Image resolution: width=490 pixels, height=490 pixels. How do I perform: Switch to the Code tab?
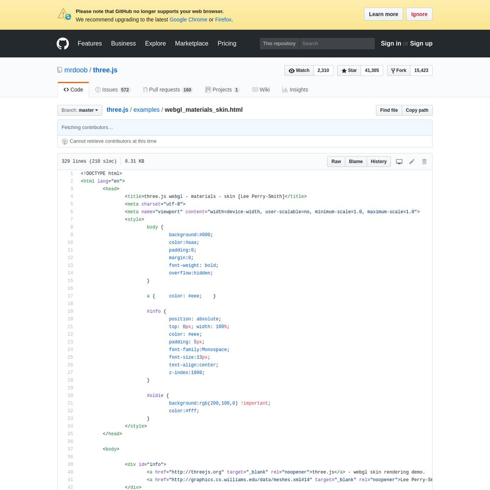click(73, 90)
